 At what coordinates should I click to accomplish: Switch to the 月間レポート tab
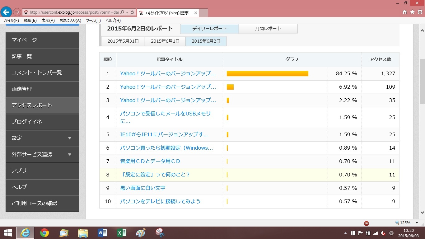coord(268,29)
